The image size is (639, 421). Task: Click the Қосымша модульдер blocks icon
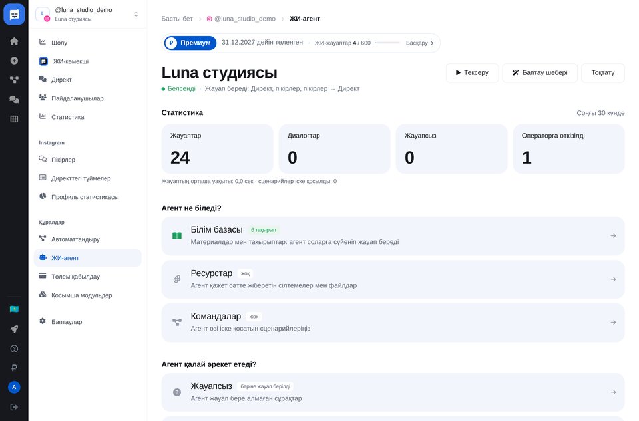(x=43, y=295)
